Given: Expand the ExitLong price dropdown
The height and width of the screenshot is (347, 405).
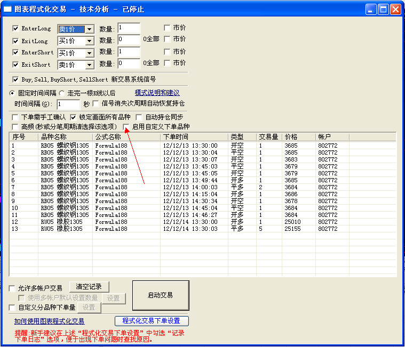Looking at the screenshot, I should pyautogui.click(x=89, y=41).
